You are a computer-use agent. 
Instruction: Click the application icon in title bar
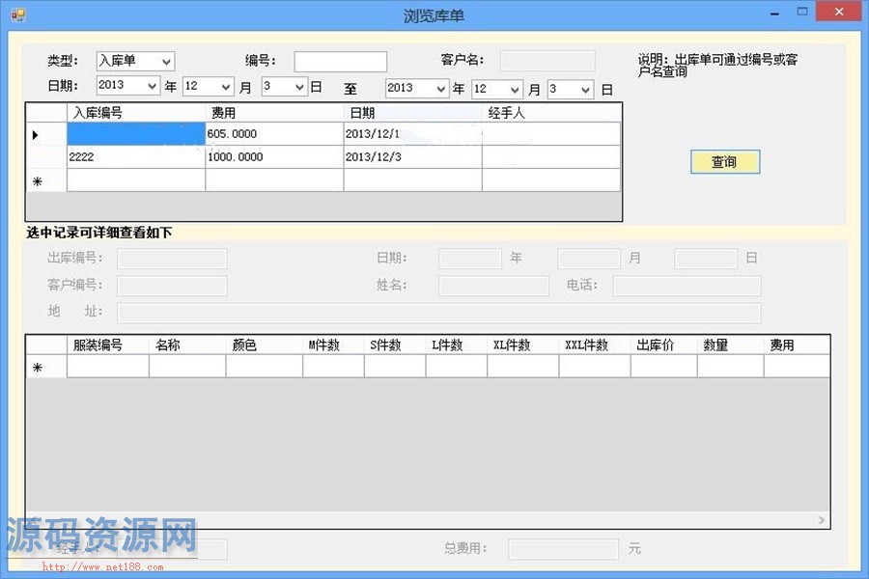tap(18, 15)
